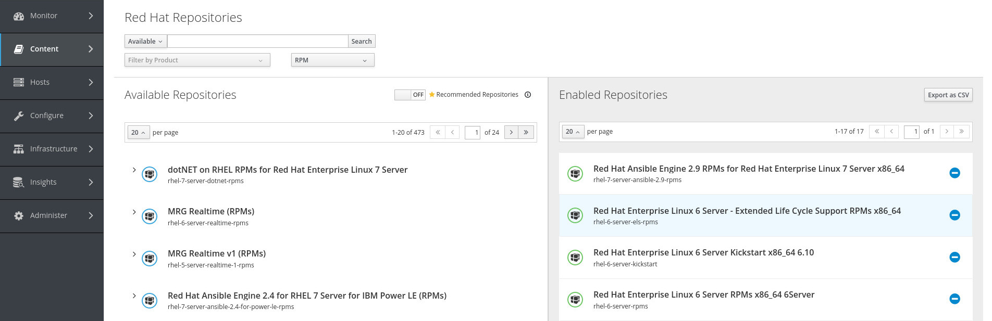Click the Recommended Repositories info icon

point(528,95)
